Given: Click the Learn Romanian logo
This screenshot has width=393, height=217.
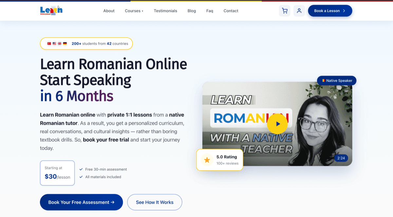Looking at the screenshot, I should coord(51,10).
